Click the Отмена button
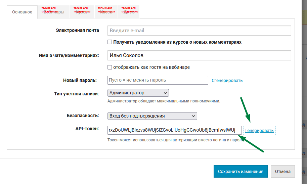The height and width of the screenshot is (184, 307). click(282, 171)
